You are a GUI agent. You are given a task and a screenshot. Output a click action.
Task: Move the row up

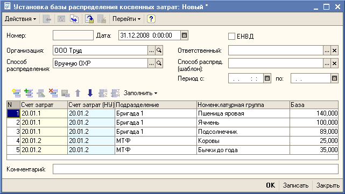pos(78,93)
